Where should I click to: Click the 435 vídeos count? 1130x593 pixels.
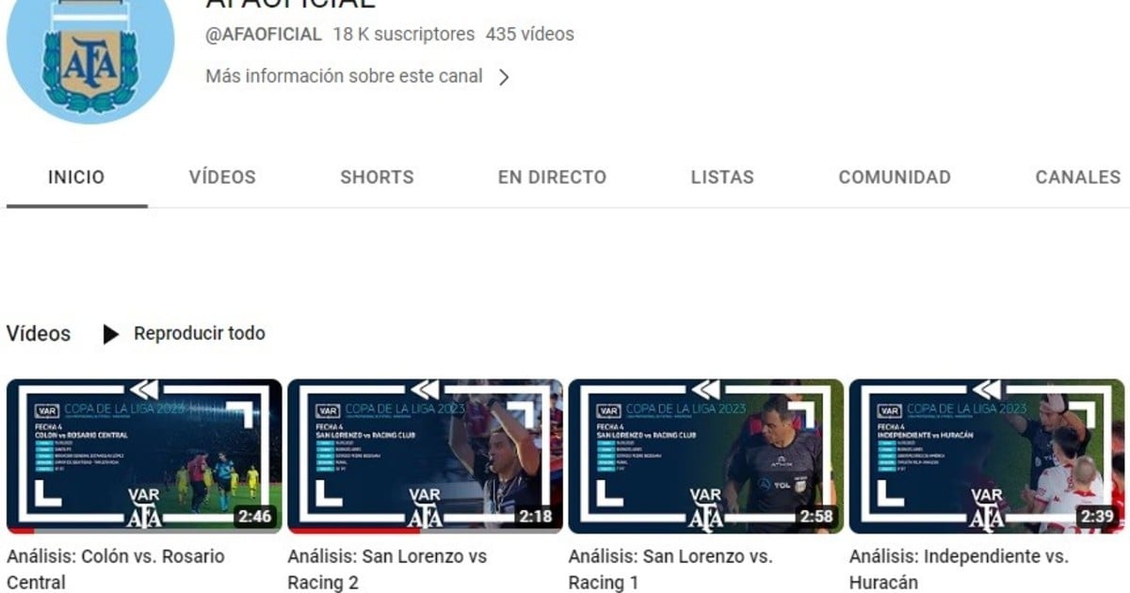[x=530, y=35]
